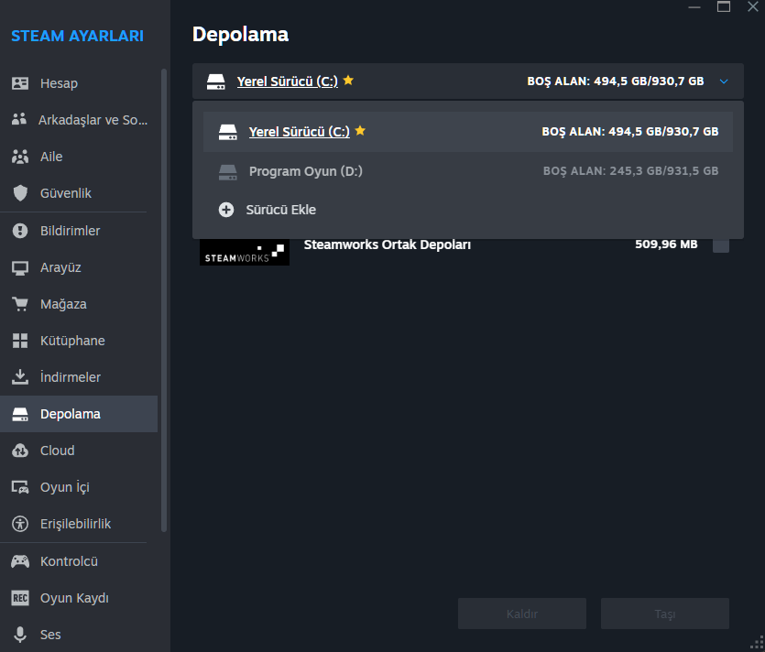The image size is (765, 652).
Task: Open the Kütüphane settings page
Action: pyautogui.click(x=79, y=341)
